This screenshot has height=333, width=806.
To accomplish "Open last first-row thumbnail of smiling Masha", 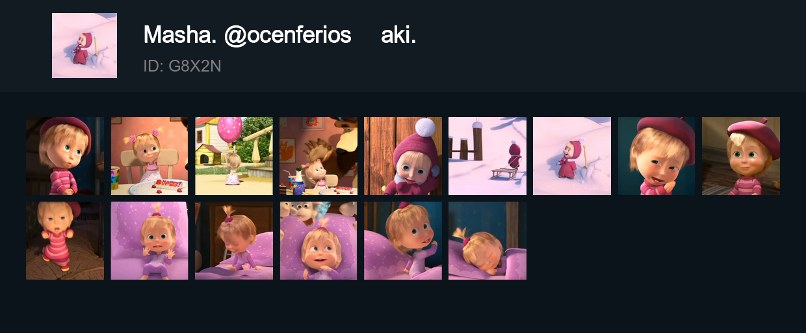I will pyautogui.click(x=741, y=156).
